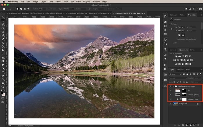Switch to Maroon Bells Sunrise ARW document tab
203x127 pixels.
(x=89, y=13)
